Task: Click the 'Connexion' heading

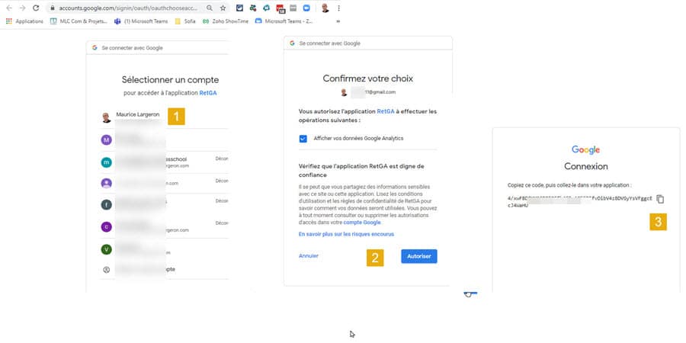Action: coord(586,166)
